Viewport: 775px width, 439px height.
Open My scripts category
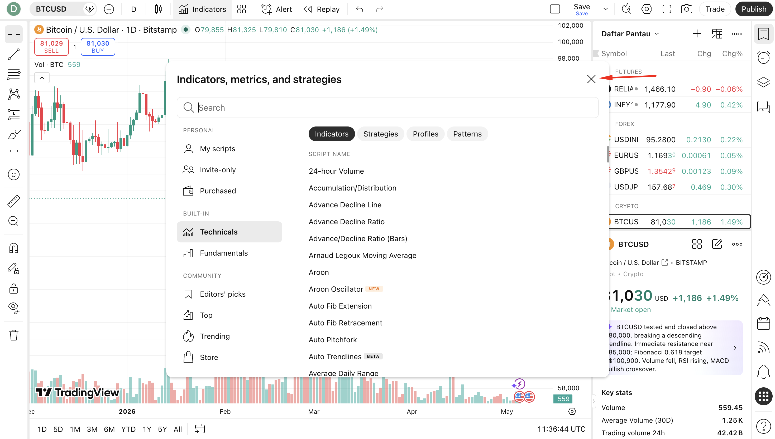click(x=229, y=149)
